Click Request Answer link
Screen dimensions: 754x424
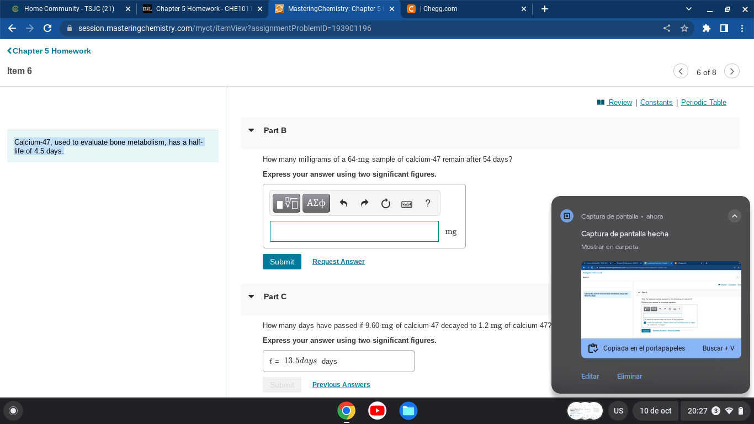point(338,262)
